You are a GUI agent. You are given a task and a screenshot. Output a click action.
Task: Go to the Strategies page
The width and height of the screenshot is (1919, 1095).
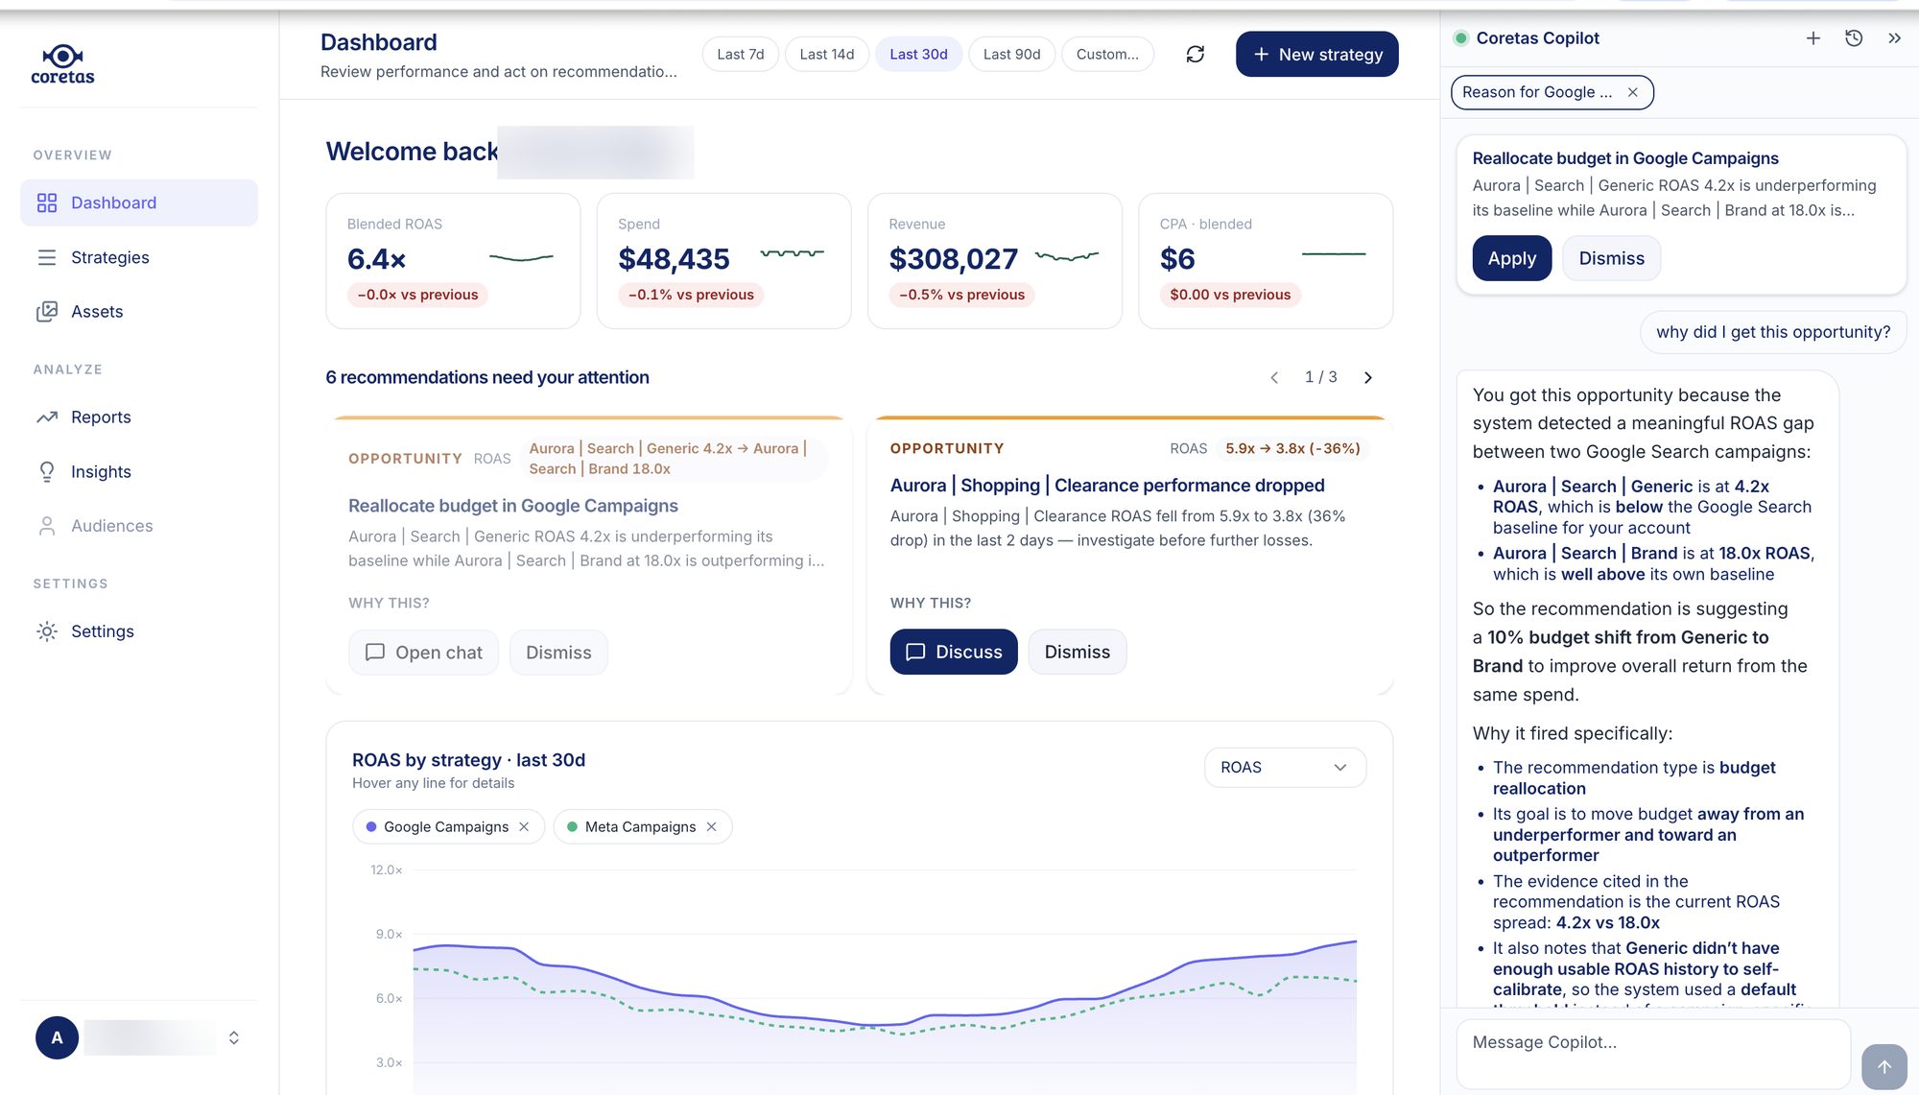coord(139,257)
